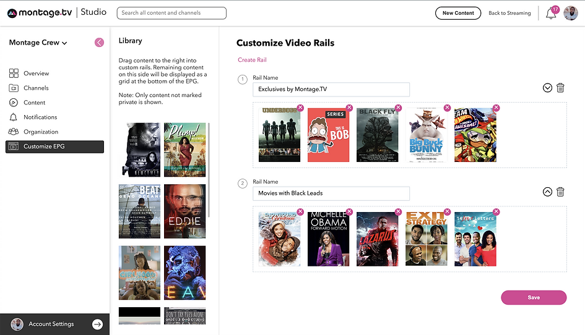Screen dimensions: 585x335
Task: Click Exit Strategy poster thumbnail
Action: point(426,239)
